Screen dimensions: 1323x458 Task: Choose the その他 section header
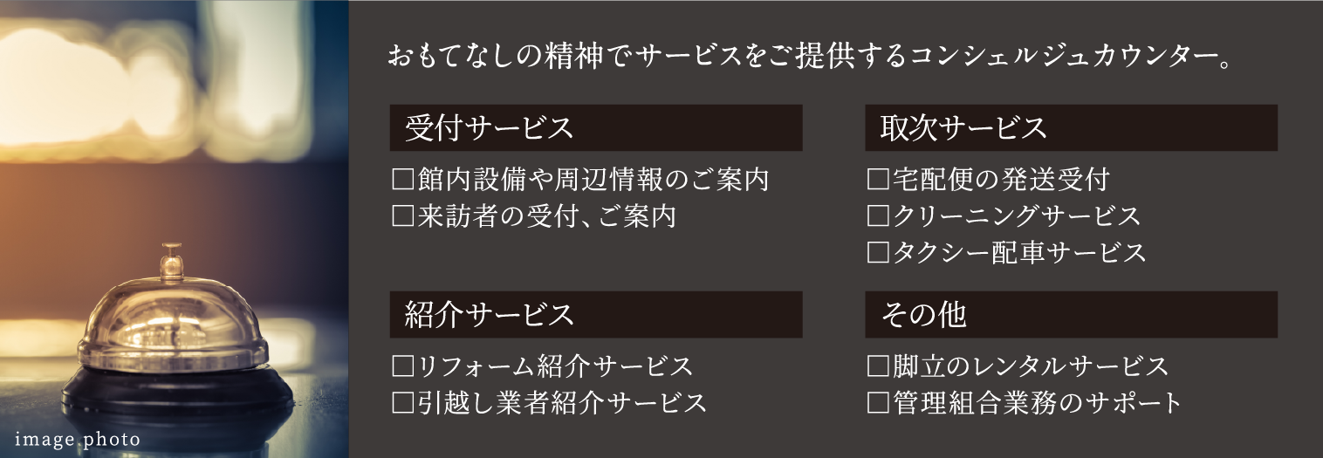[x=1070, y=315]
